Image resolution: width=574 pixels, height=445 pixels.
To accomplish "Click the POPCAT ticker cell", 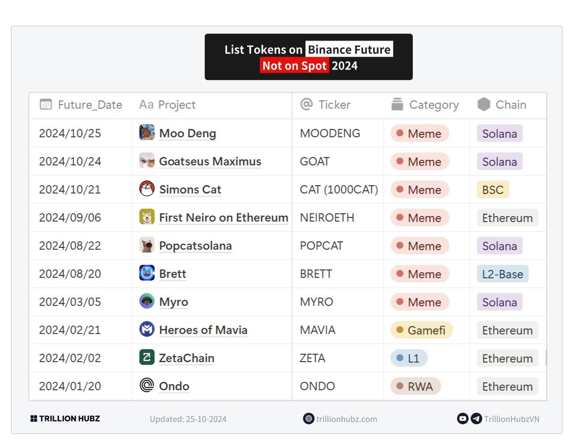I will [338, 246].
